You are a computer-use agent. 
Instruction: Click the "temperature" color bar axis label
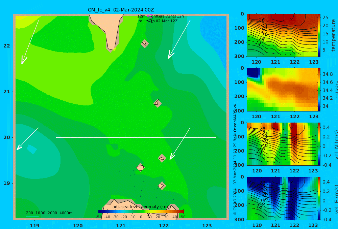pos(334,35)
